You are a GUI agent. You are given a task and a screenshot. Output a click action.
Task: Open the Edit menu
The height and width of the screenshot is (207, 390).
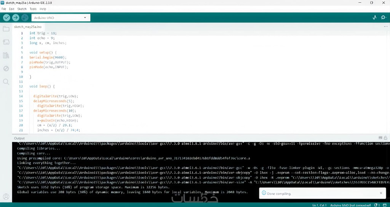tap(12, 9)
